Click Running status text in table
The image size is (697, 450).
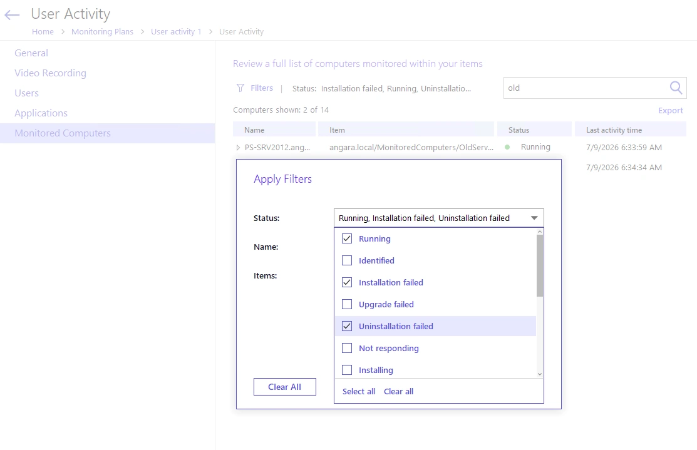(x=535, y=147)
